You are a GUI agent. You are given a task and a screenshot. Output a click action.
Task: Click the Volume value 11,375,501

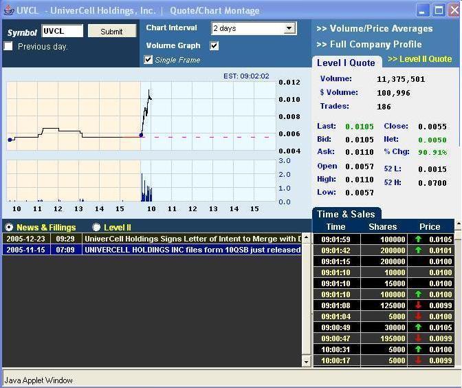pos(401,79)
